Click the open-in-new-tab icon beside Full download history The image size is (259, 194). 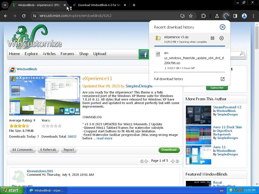click(223, 79)
